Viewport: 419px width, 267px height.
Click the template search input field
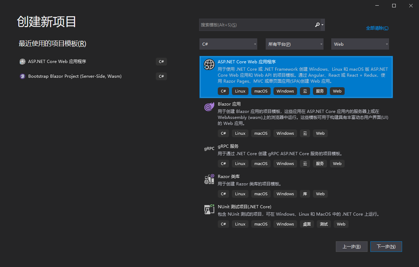click(x=257, y=25)
